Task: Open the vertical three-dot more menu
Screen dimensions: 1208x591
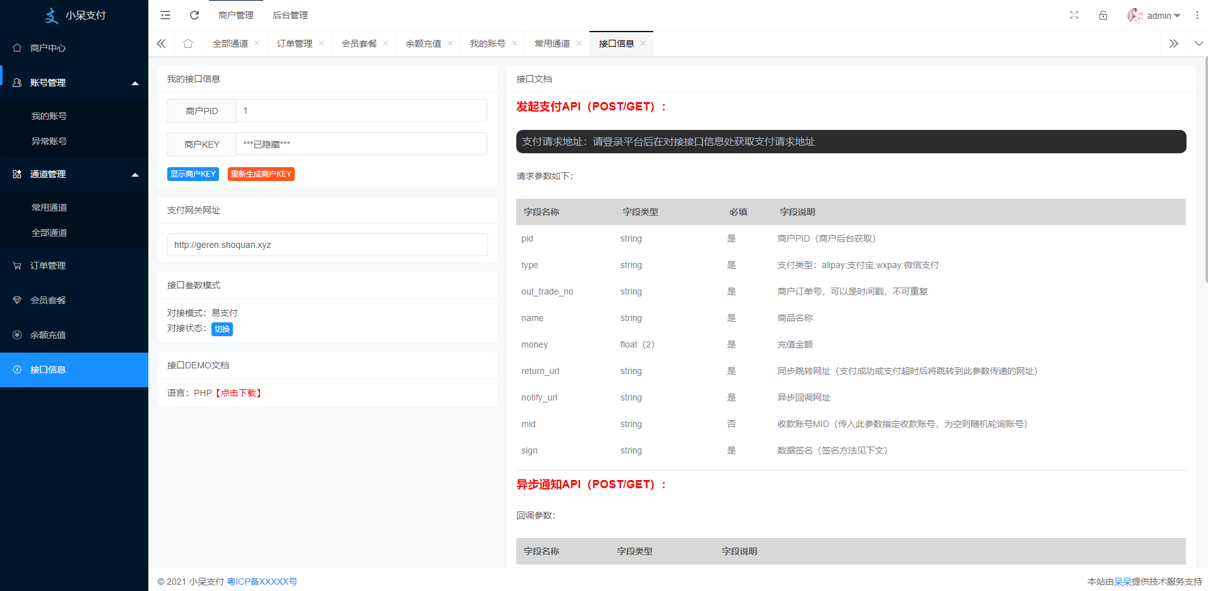Action: [1197, 15]
